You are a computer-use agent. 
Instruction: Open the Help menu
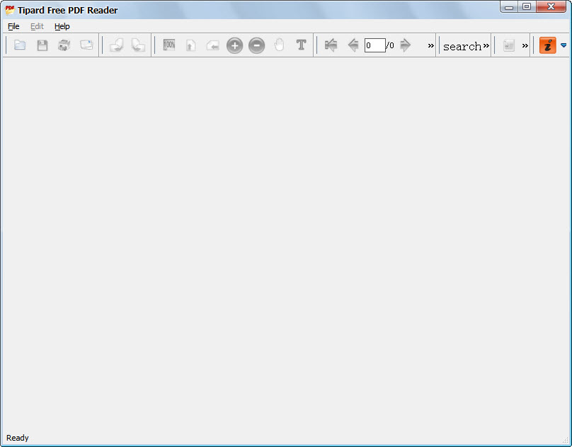62,26
